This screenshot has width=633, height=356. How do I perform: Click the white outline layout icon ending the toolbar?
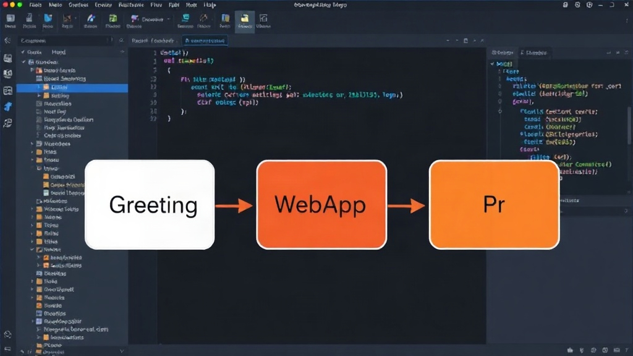pos(263,18)
